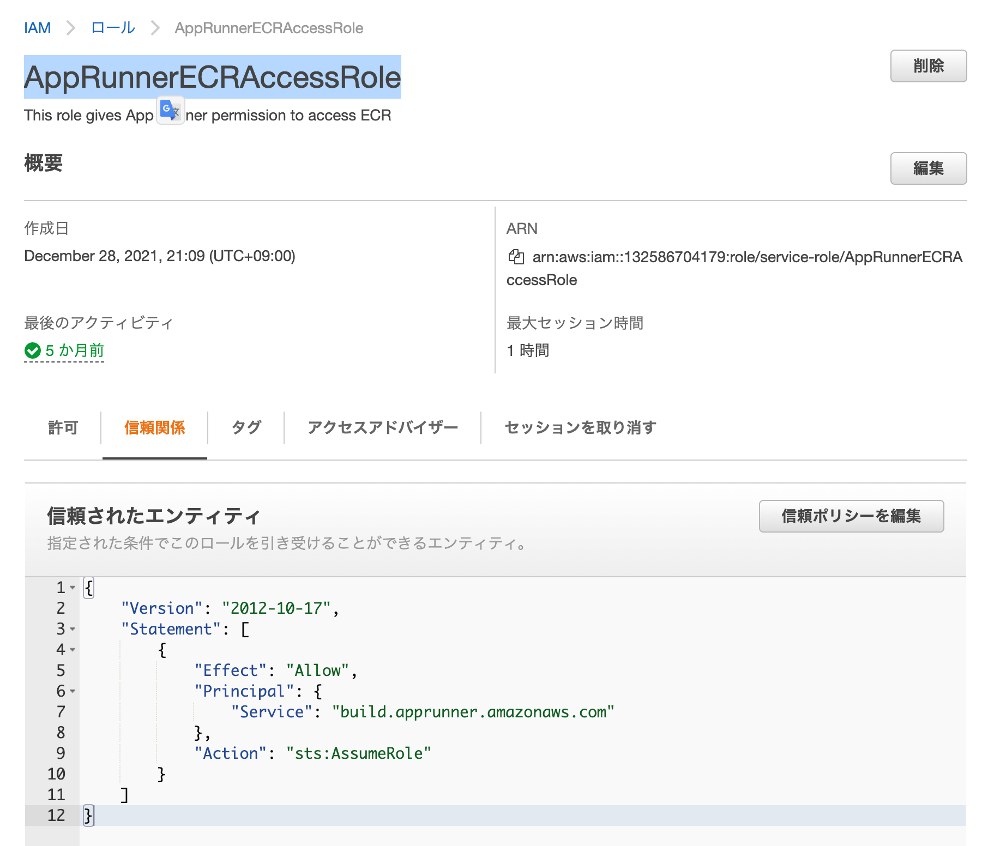Select the 信頼関係 tab
1000x846 pixels.
(x=154, y=428)
